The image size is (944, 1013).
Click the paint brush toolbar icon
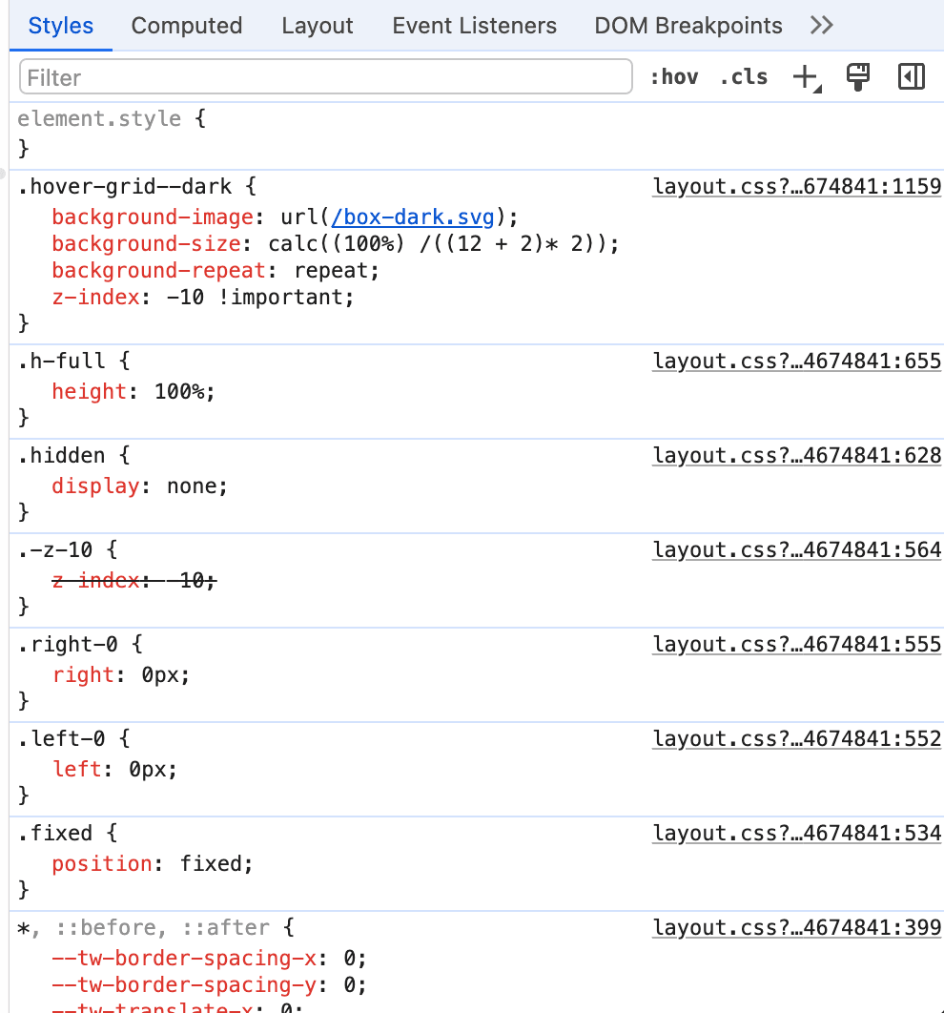[857, 76]
